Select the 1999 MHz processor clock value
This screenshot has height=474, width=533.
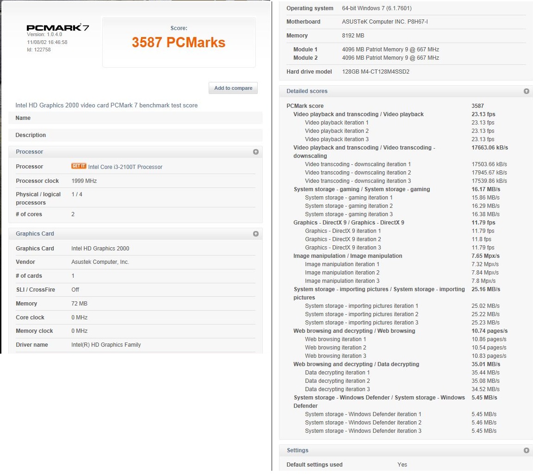(84, 181)
